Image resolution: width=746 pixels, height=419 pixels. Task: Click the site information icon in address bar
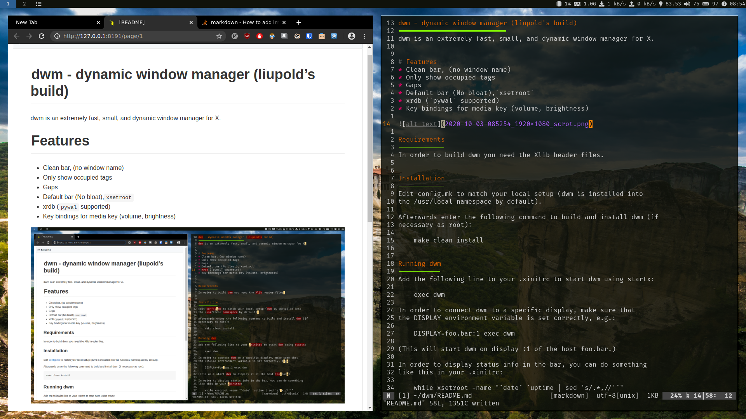pyautogui.click(x=57, y=36)
